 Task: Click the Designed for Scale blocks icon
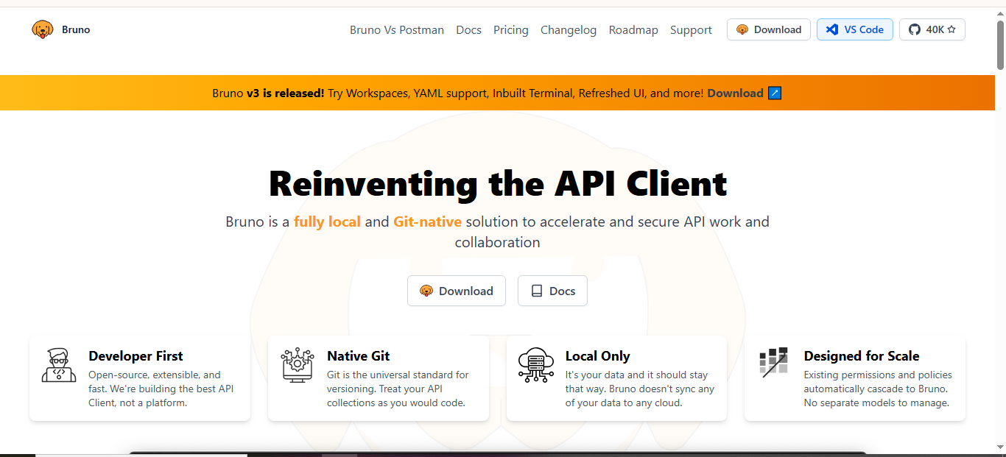click(x=774, y=362)
